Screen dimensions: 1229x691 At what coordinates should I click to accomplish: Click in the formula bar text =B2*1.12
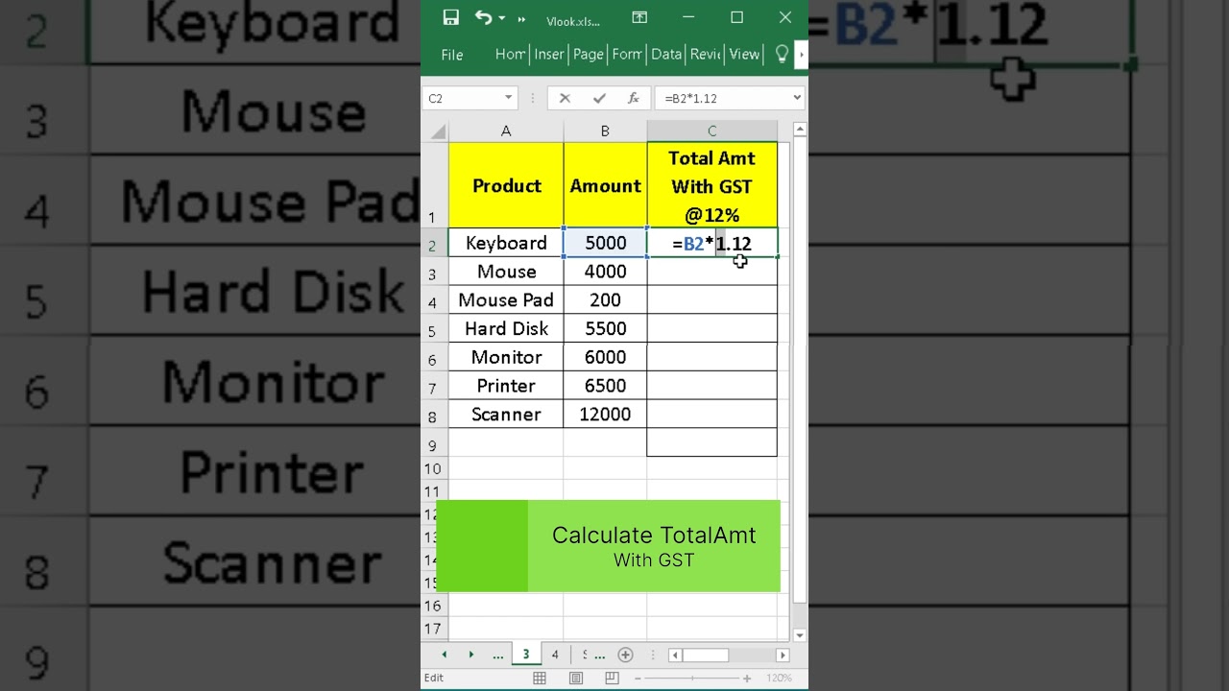click(690, 98)
